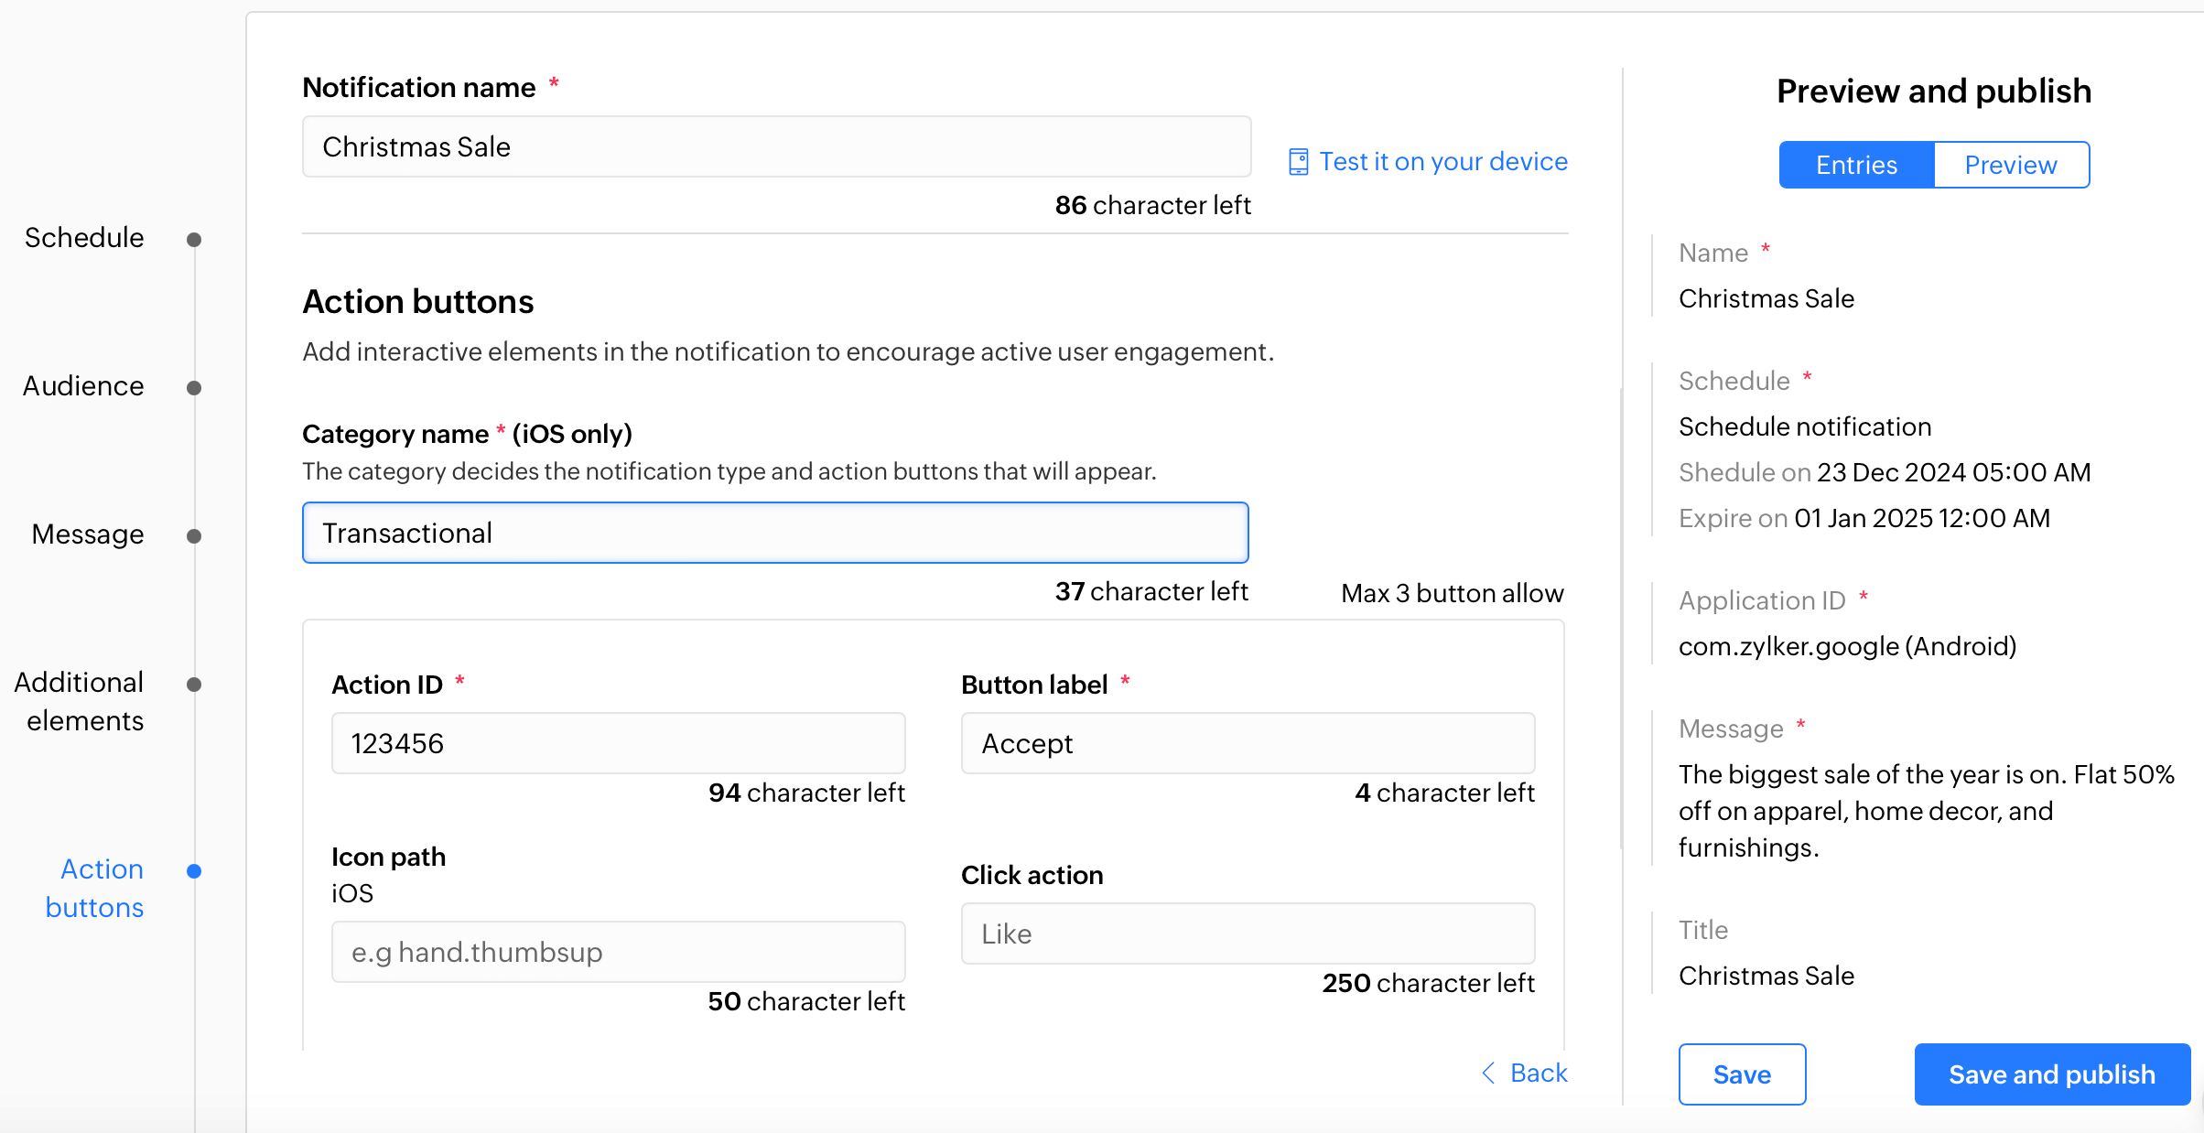Go to the Audience step

click(83, 386)
